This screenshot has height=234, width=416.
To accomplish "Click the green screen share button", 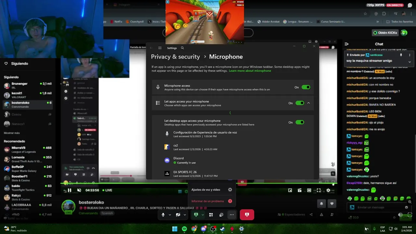I will tap(196, 214).
